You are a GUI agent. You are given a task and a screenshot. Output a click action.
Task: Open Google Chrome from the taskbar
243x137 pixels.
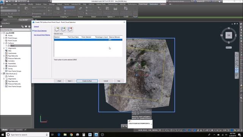coord(71,135)
